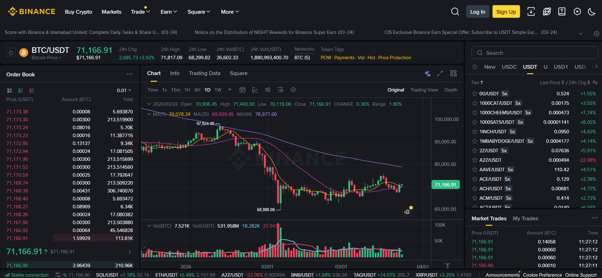Click the yellow Sign Up button

506,12
